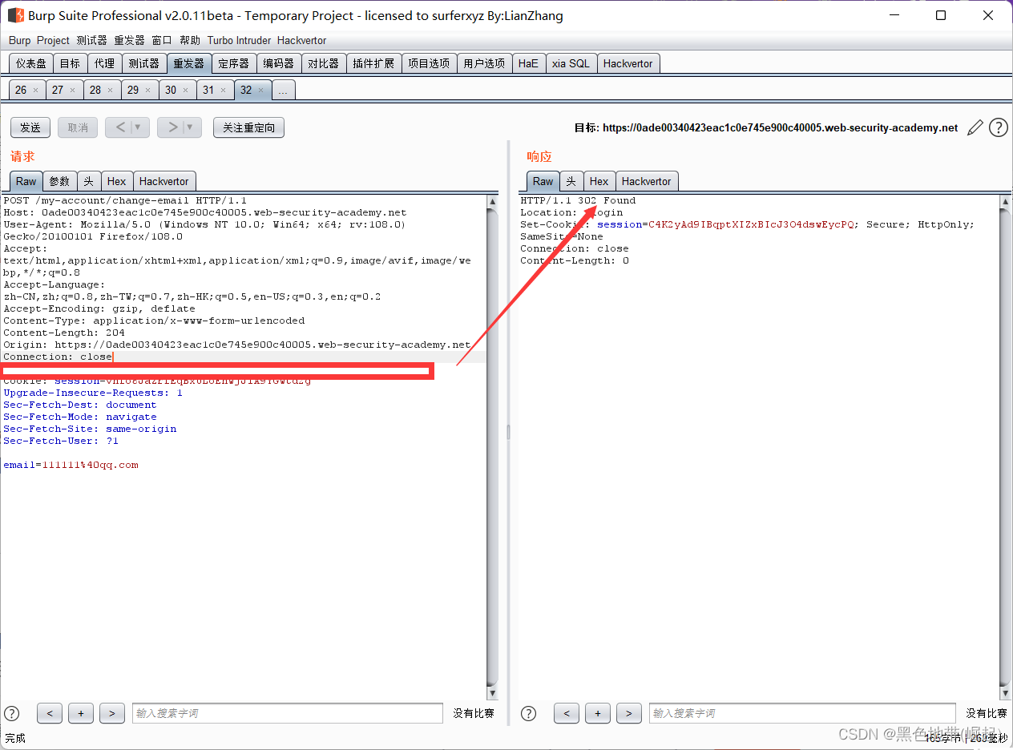Switch to the Hackvertor main tab
Viewport: 1013px width, 750px height.
coord(628,63)
